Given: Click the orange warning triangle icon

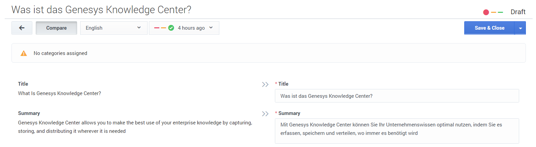Looking at the screenshot, I should coord(24,53).
